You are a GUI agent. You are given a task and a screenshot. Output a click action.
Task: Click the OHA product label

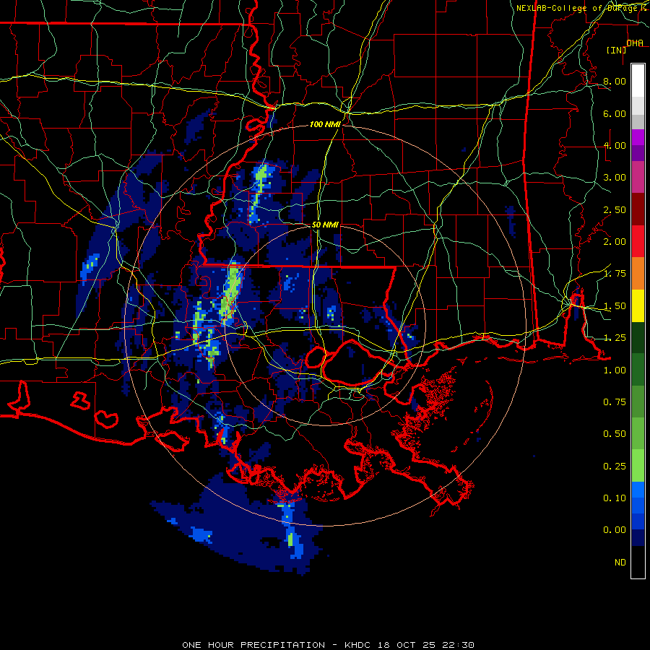635,43
